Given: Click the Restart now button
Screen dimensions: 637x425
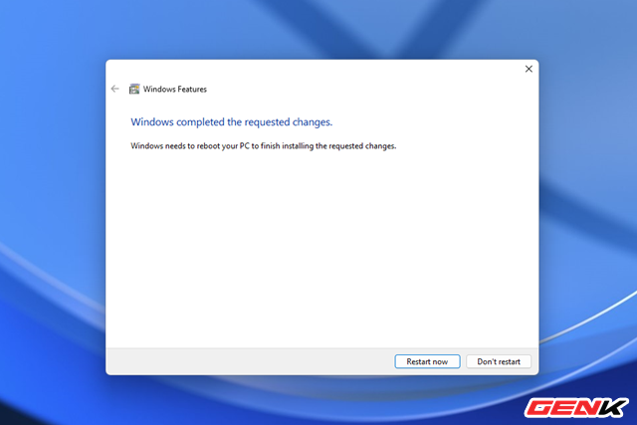Looking at the screenshot, I should 427,361.
